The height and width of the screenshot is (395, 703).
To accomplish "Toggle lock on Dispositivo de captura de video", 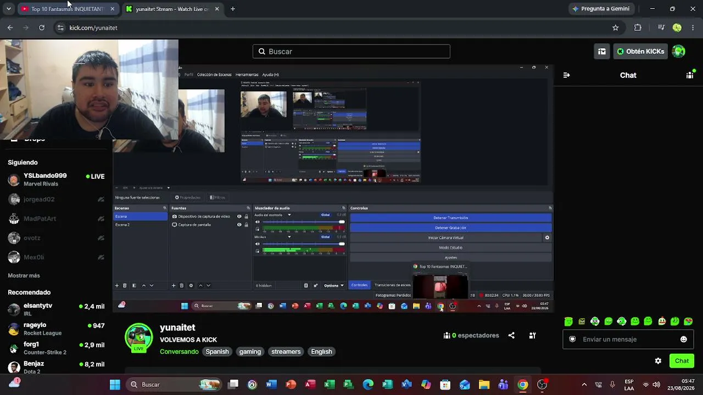I will pos(246,217).
